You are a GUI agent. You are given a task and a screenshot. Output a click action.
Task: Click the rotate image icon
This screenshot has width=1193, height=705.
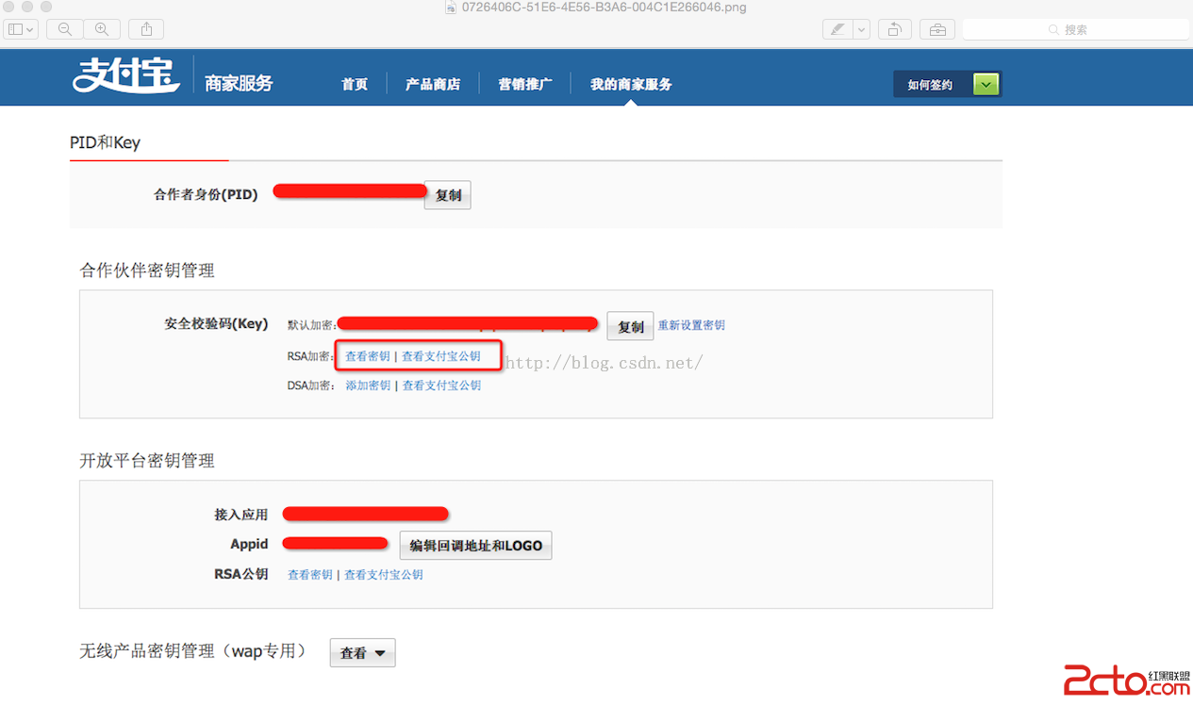(x=895, y=29)
